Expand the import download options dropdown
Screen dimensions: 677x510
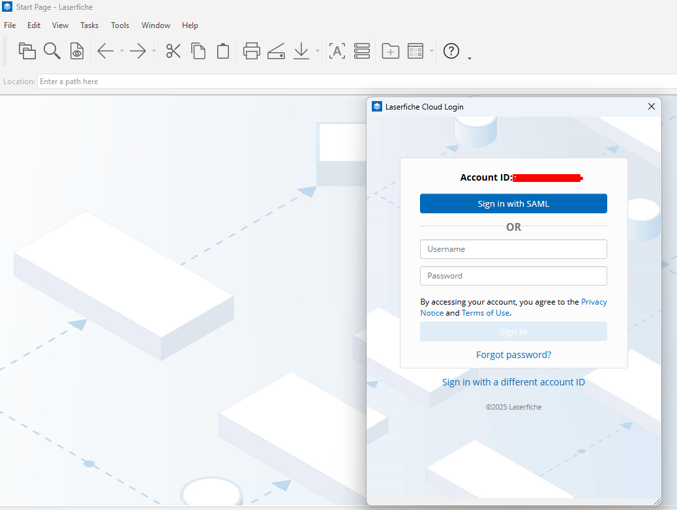318,51
